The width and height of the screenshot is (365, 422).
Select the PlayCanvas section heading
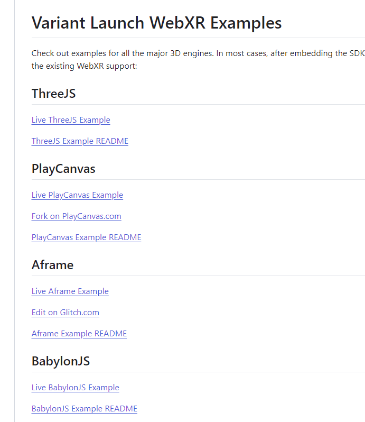63,169
